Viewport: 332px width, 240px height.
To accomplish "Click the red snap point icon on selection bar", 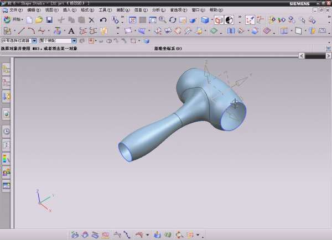I will click(x=91, y=41).
